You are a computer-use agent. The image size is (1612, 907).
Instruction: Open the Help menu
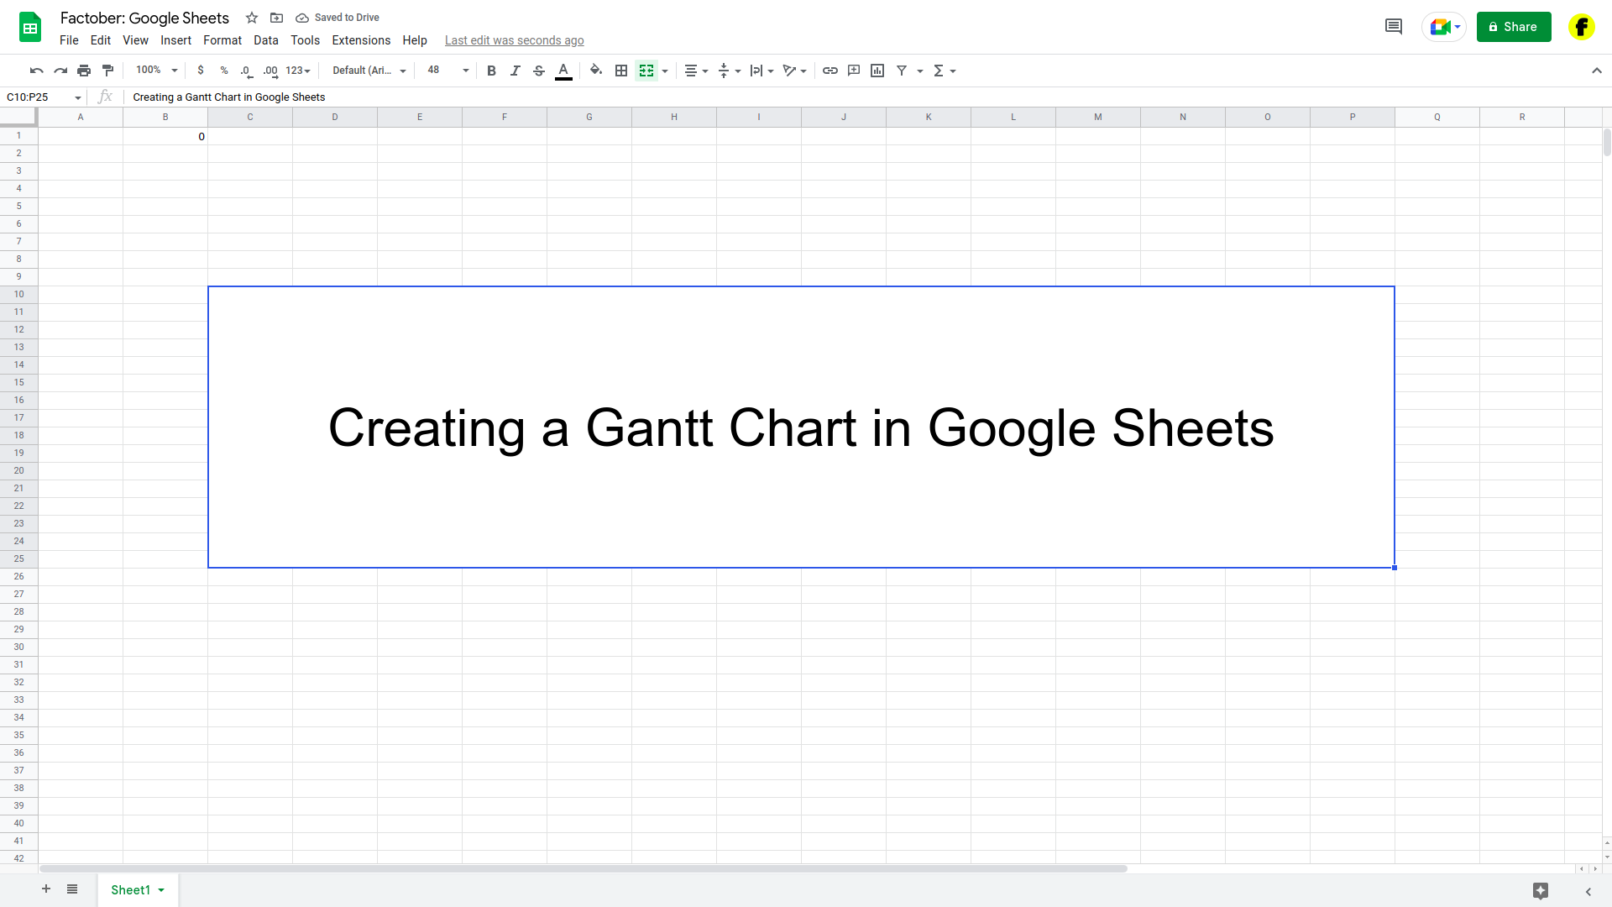415,40
